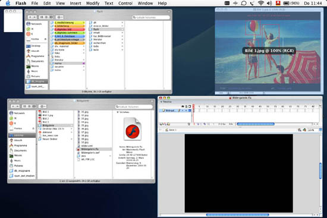Switch flash Finder window to icon view

coord(42,17)
